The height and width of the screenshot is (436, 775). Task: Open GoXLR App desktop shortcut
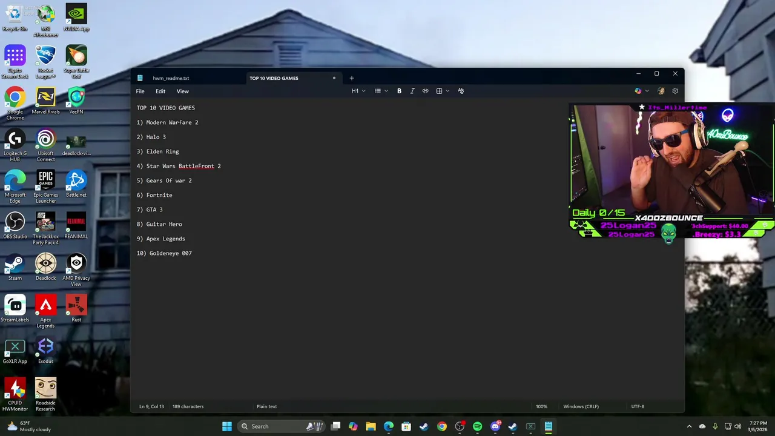pos(15,351)
